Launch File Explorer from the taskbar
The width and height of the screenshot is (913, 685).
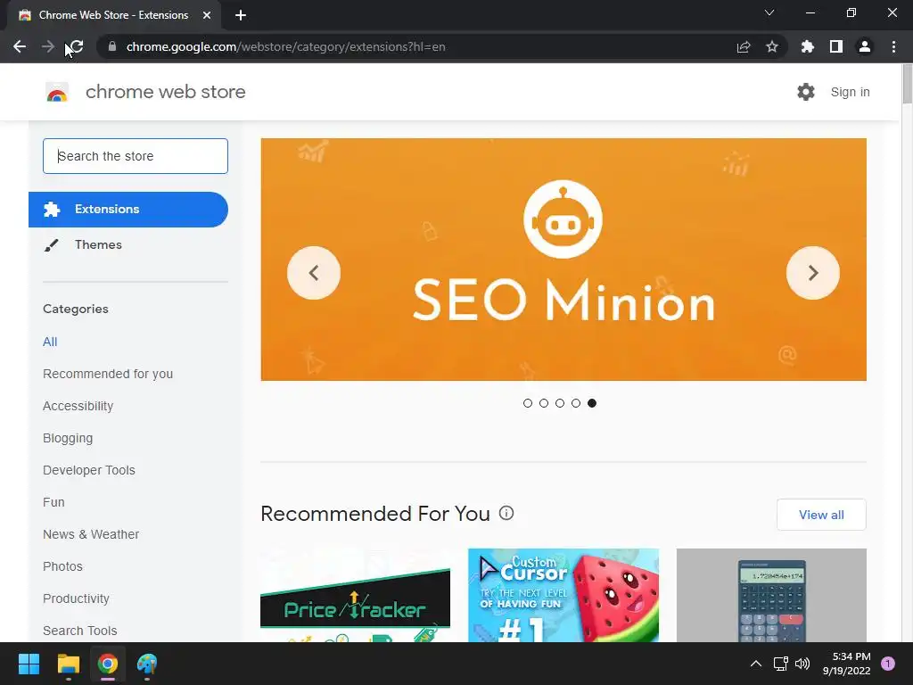pyautogui.click(x=68, y=664)
